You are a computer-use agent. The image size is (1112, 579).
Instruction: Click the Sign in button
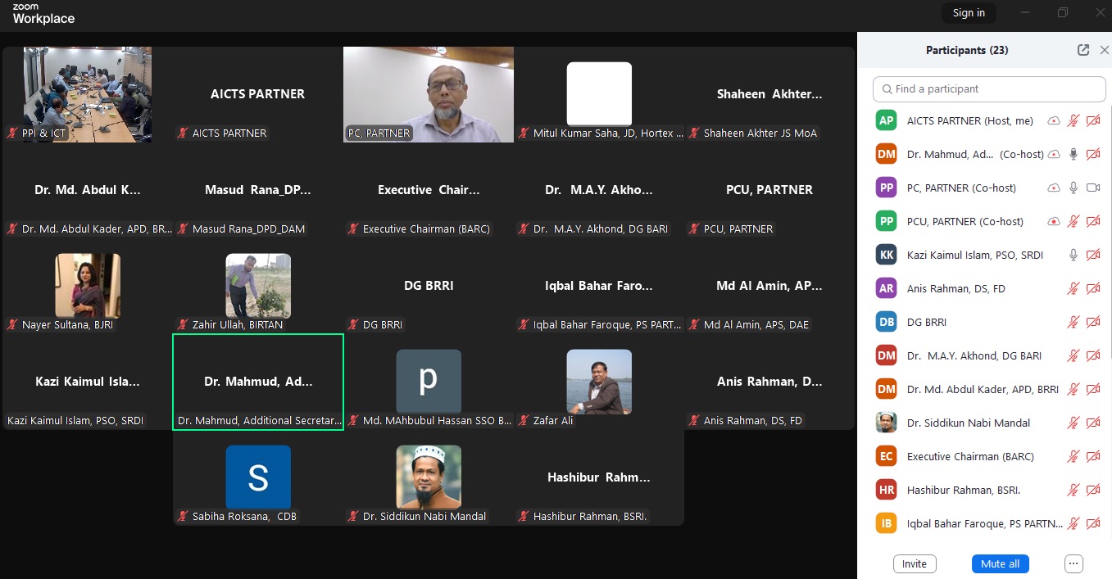coord(969,13)
